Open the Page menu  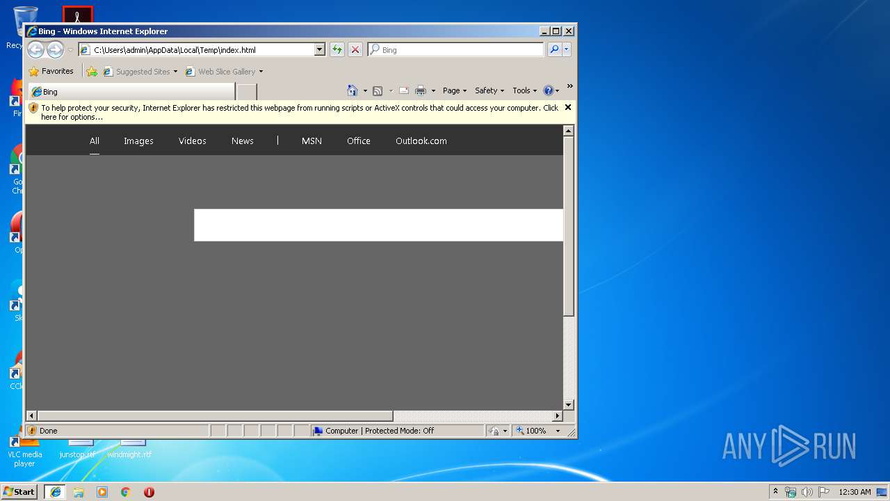click(455, 90)
